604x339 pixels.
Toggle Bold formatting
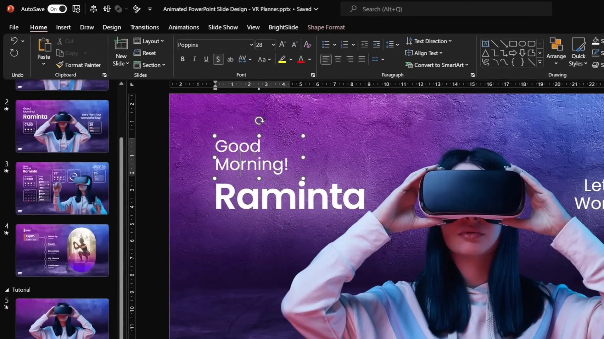182,59
